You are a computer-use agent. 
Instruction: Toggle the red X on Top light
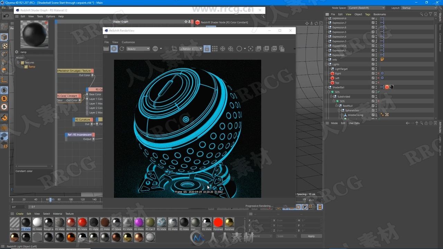pyautogui.click(x=378, y=83)
